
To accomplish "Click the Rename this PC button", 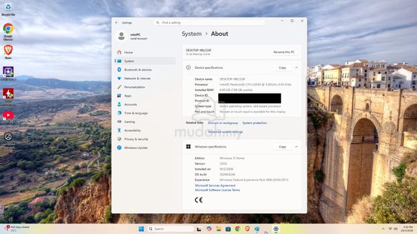I will click(284, 52).
